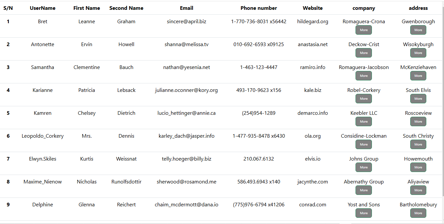Show more for Wisokyburgh address
The image size is (444, 224).
coord(418,53)
